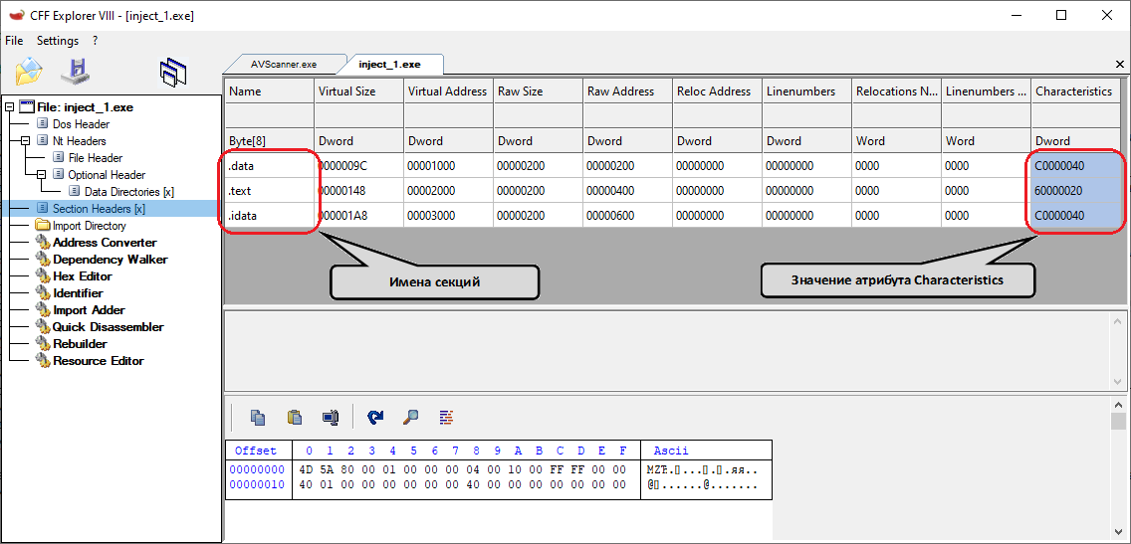Viewport: 1131px width, 544px height.
Task: Click the Raw Address column header
Action: click(627, 91)
